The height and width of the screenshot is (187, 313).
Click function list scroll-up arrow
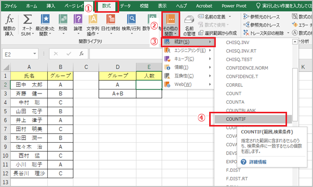pos(295,42)
